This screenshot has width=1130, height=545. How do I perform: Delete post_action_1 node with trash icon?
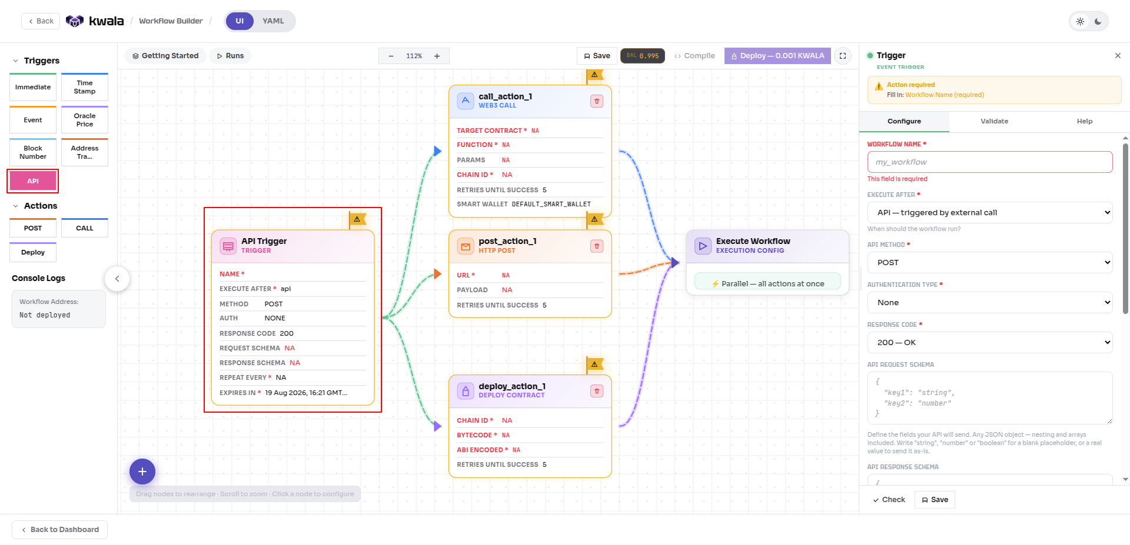[597, 246]
